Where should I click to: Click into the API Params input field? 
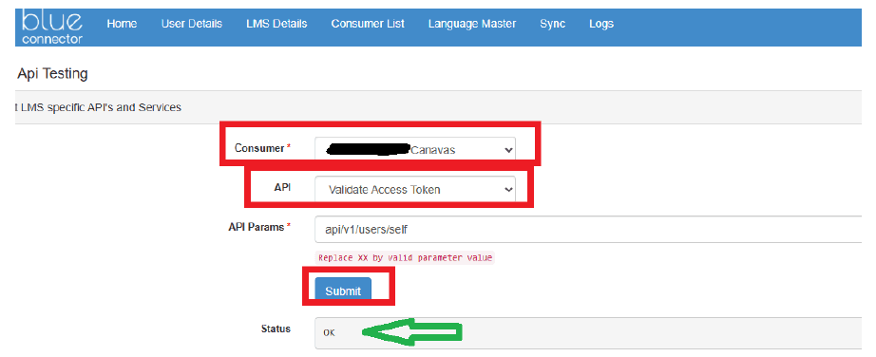pyautogui.click(x=588, y=229)
